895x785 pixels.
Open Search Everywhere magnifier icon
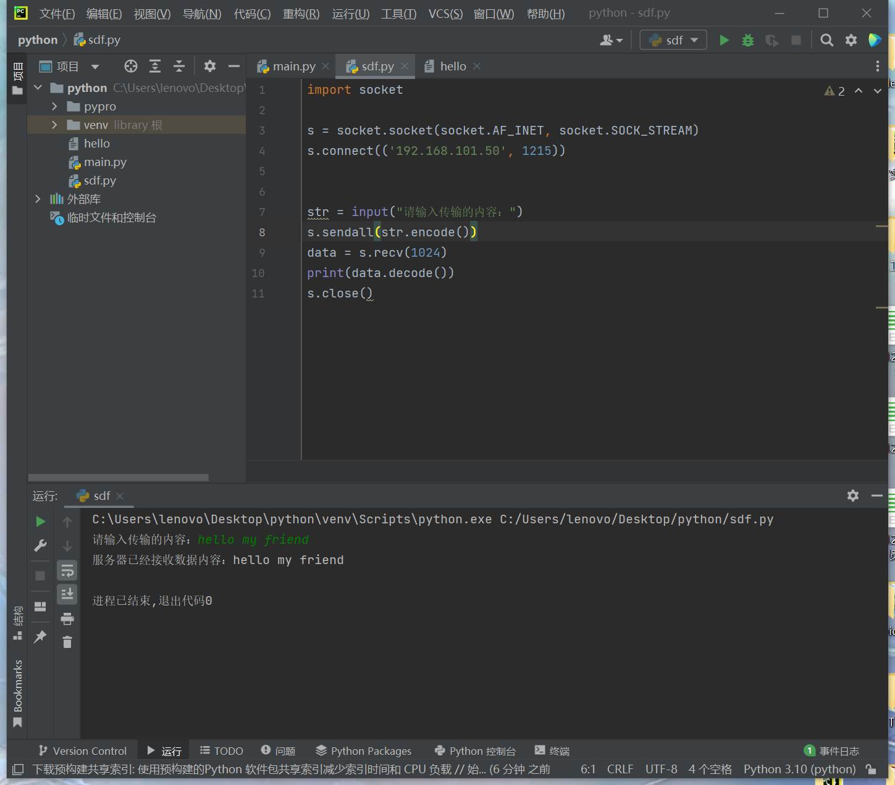point(826,40)
